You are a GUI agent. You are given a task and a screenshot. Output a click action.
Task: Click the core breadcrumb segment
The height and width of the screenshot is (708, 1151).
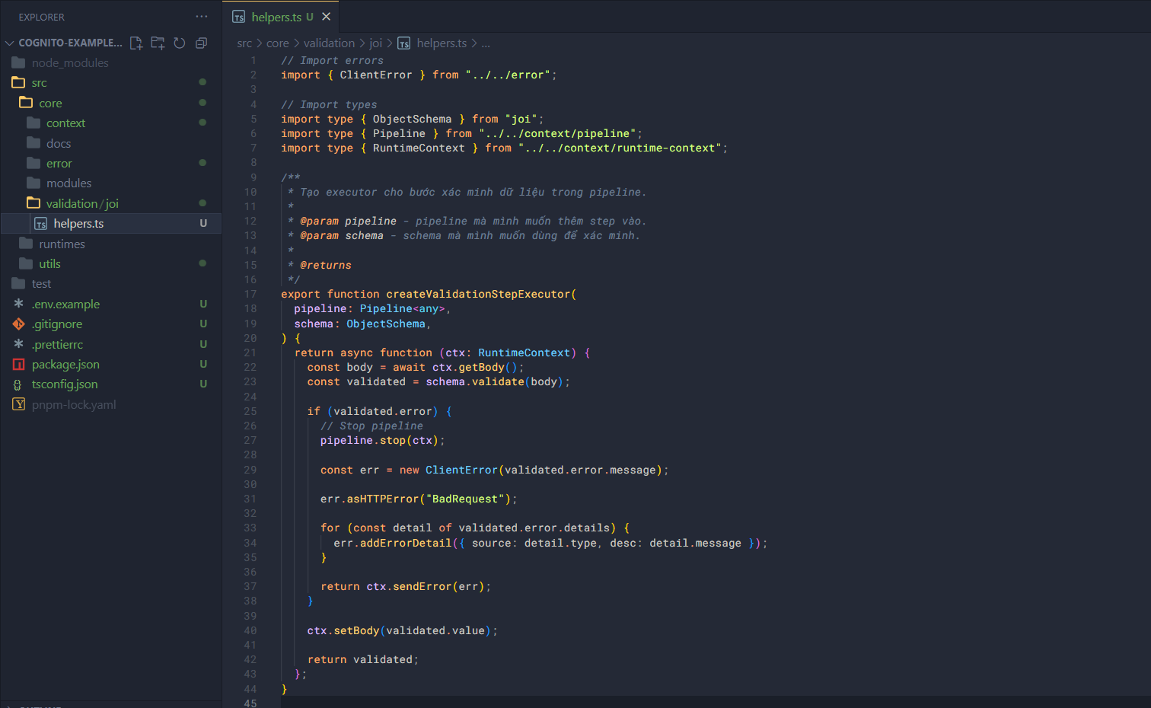click(277, 43)
